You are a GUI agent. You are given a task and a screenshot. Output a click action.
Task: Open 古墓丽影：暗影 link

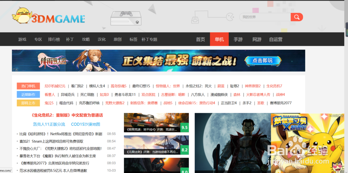173,95
